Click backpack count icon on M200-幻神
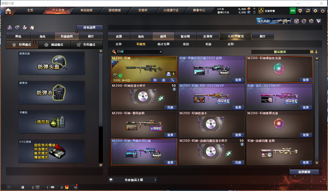328x191 pixels. (x=168, y=74)
